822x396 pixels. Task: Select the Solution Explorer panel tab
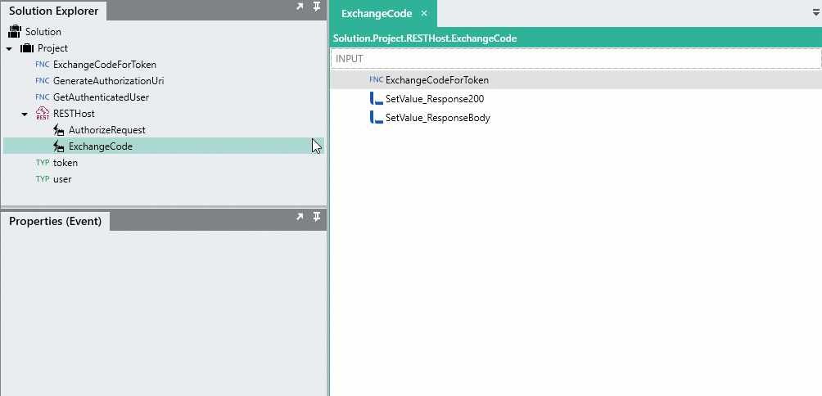pyautogui.click(x=53, y=11)
